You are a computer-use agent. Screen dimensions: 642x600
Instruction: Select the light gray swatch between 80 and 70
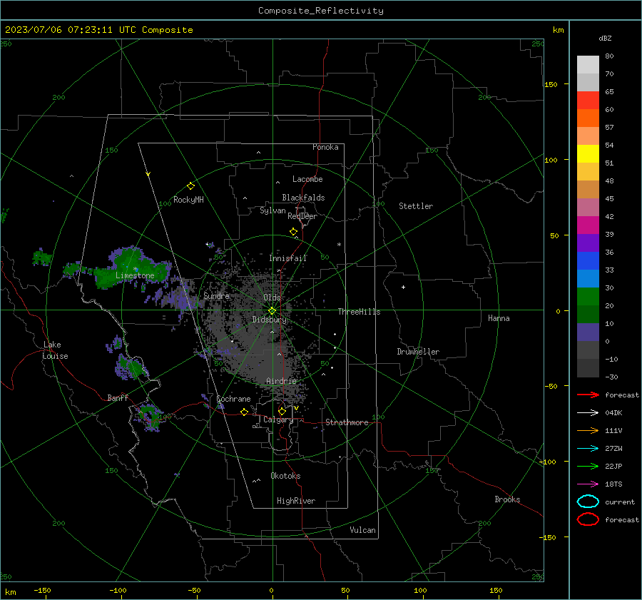pos(588,65)
